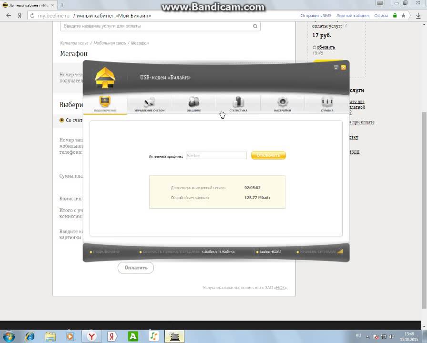This screenshot has width=427, height=343.
Task: Click the green secure lock icon
Action: pos(395,15)
